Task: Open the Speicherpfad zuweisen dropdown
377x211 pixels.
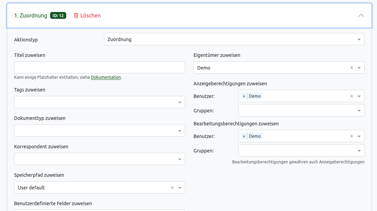Action: pyautogui.click(x=179, y=187)
